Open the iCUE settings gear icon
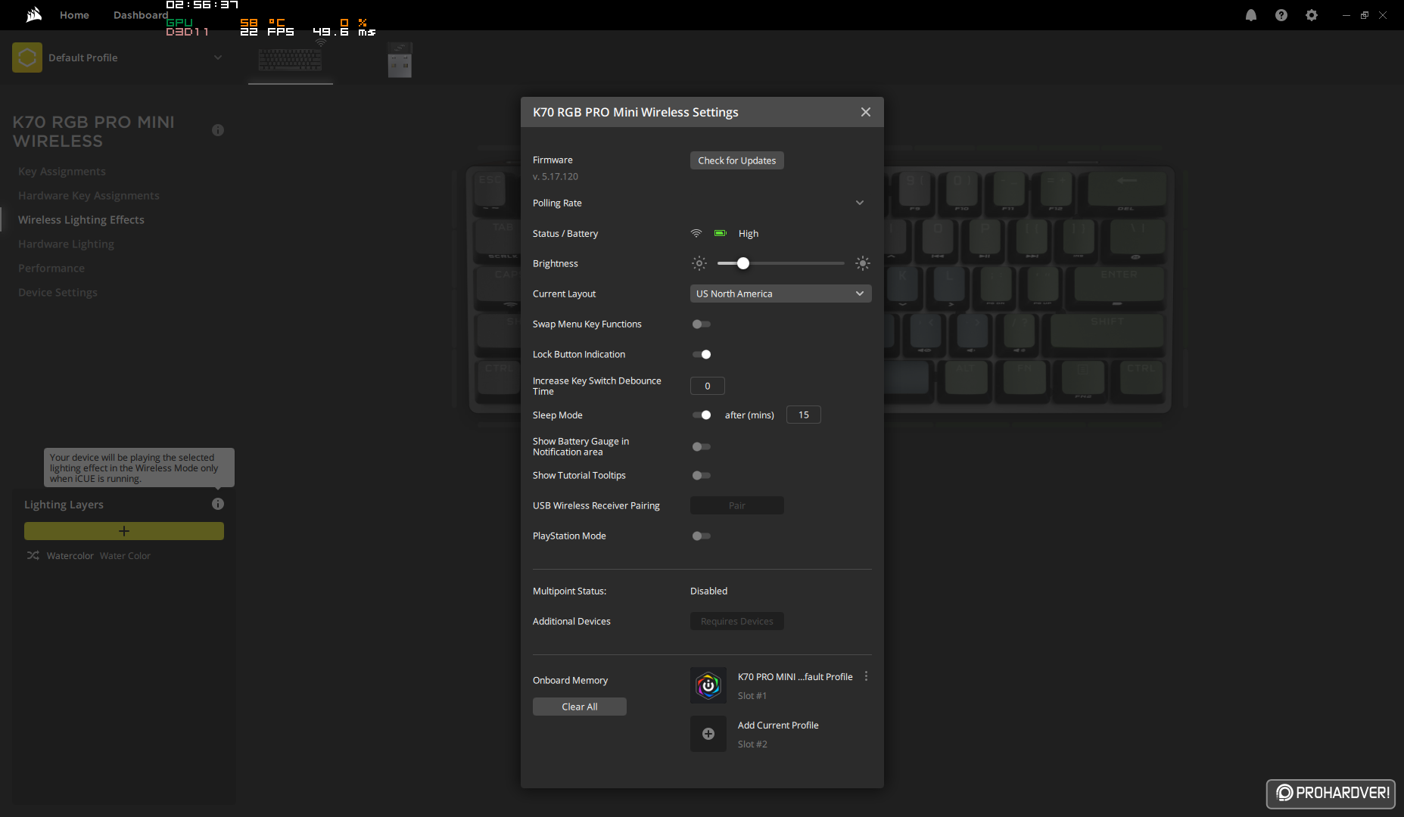 [x=1312, y=15]
